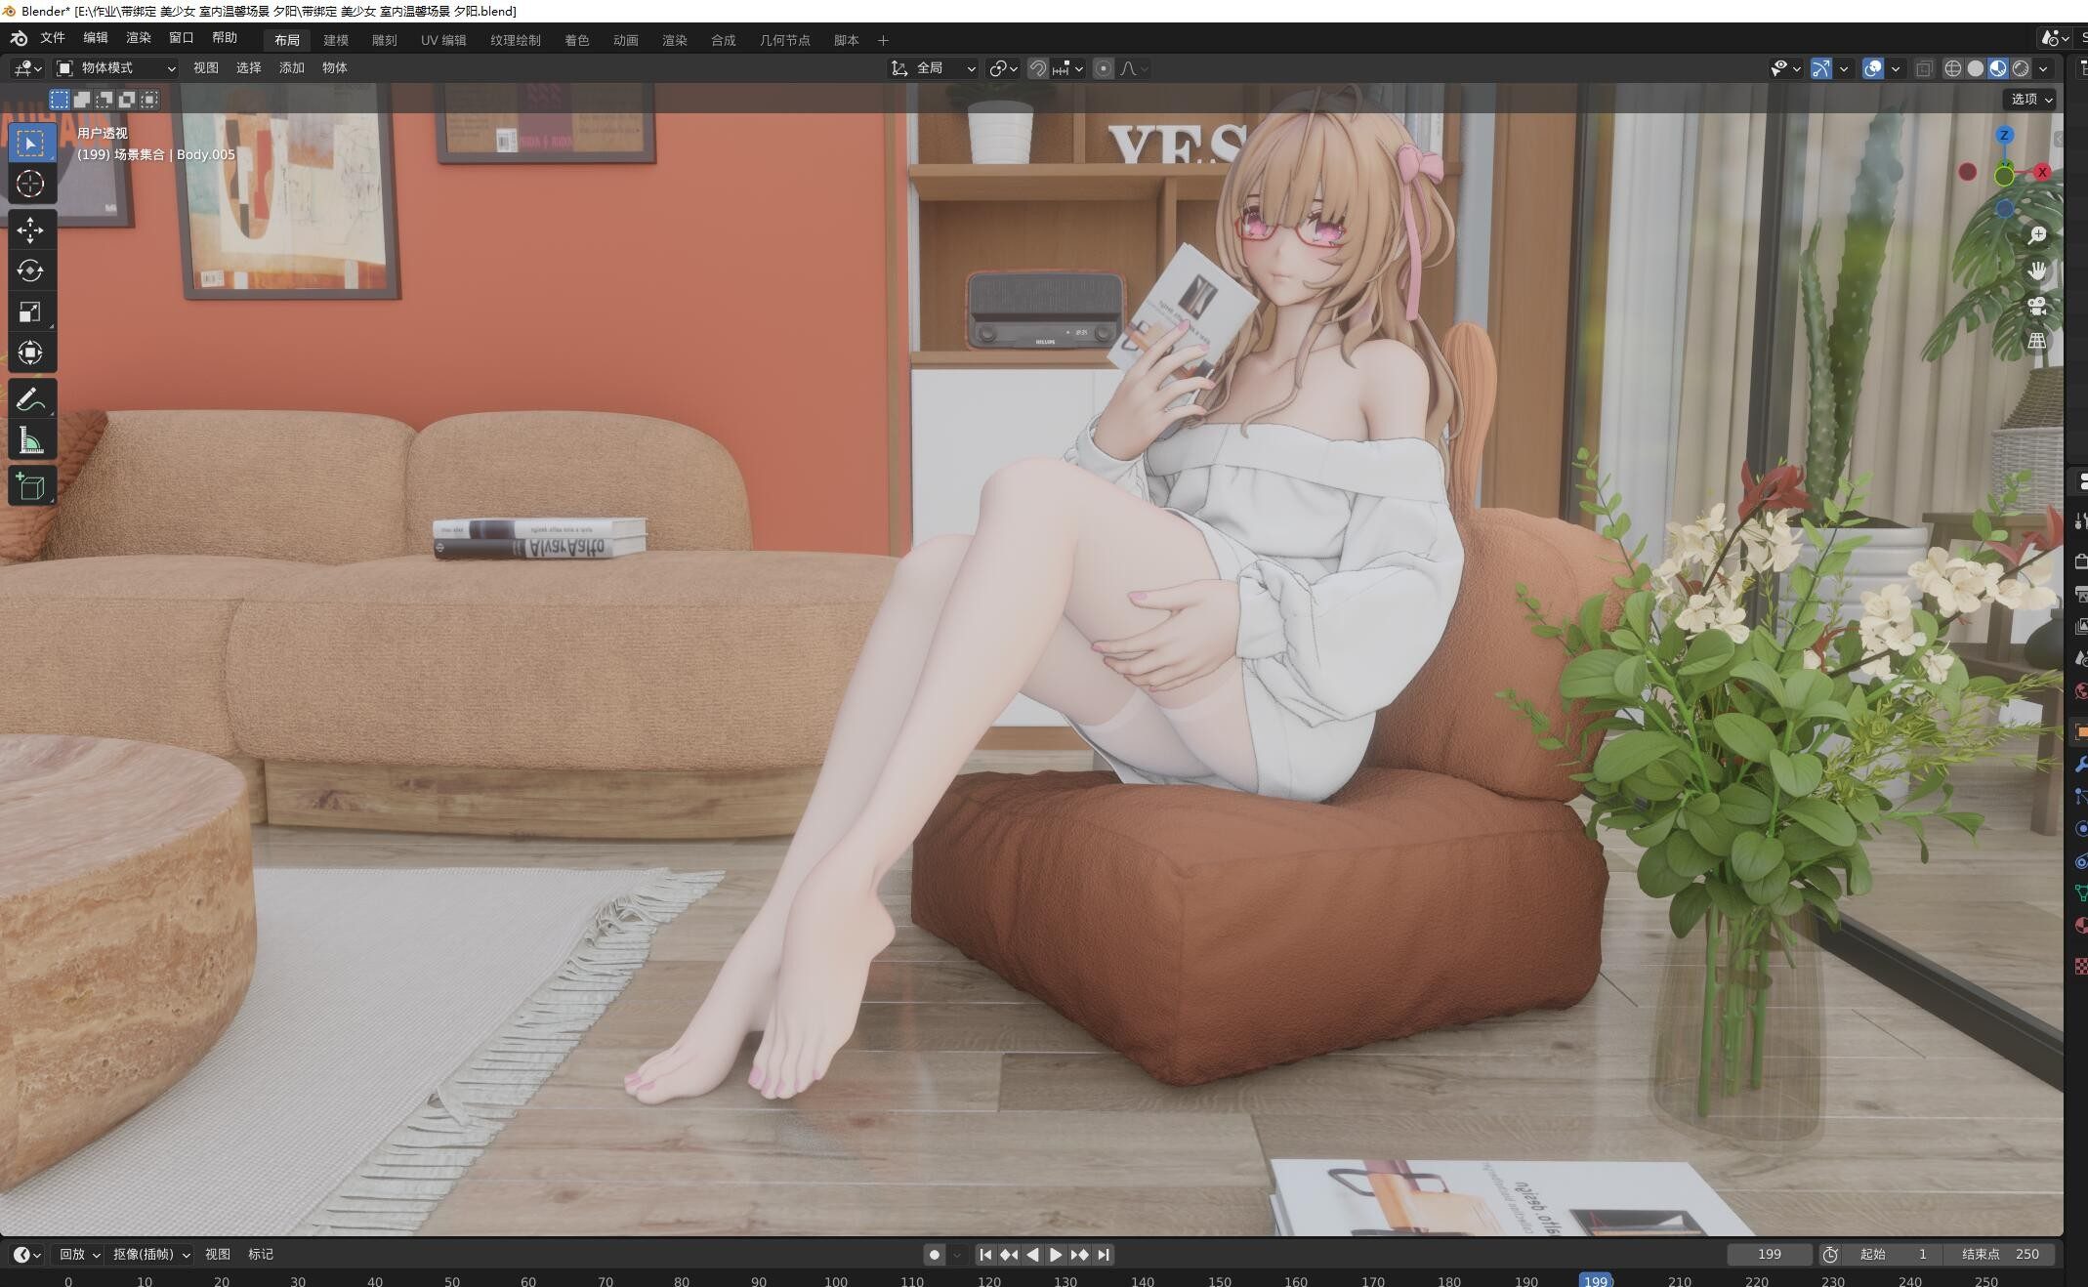Switch viewport to Rendered shading
The height and width of the screenshot is (1287, 2088).
[x=2020, y=68]
